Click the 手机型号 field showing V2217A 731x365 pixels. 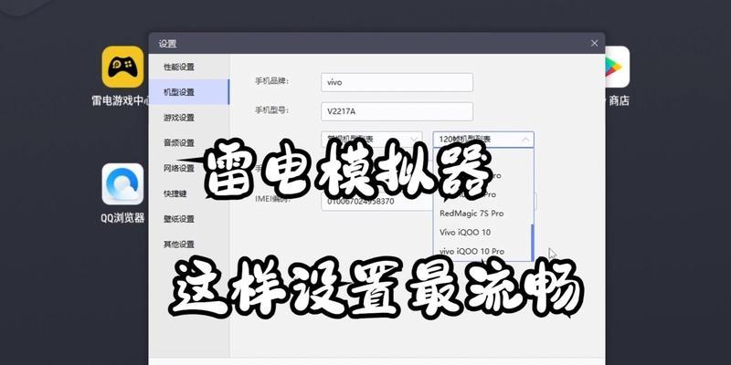click(397, 111)
